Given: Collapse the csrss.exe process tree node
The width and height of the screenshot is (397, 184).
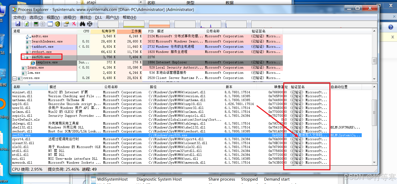Looking at the screenshot, I should click(15, 78).
